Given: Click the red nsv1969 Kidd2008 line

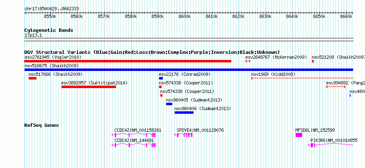Looking at the screenshot, I should 302,78.
